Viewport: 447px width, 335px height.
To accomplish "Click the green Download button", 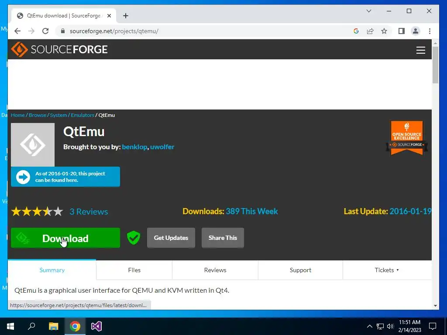I will click(x=65, y=238).
